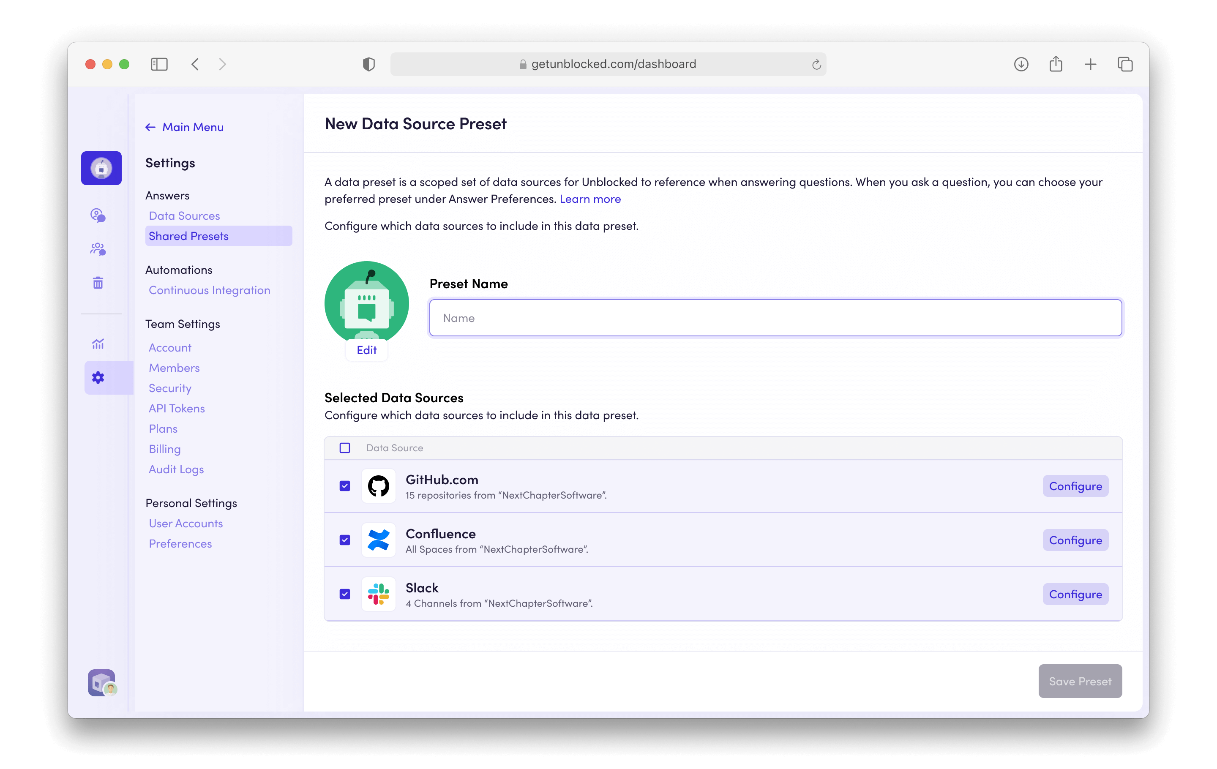Screen dimensions: 1217x769
Task: Click the settings gear sidebar icon
Action: [98, 377]
